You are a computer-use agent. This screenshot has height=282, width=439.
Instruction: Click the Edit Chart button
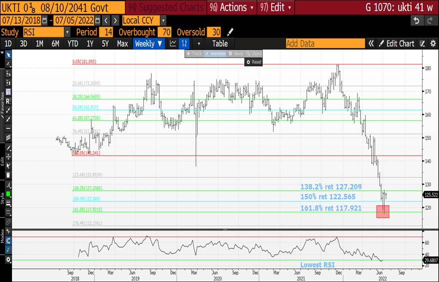tap(397, 43)
